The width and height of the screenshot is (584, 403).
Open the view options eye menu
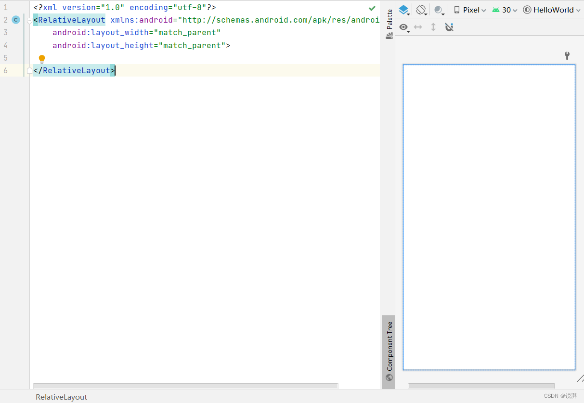[404, 27]
